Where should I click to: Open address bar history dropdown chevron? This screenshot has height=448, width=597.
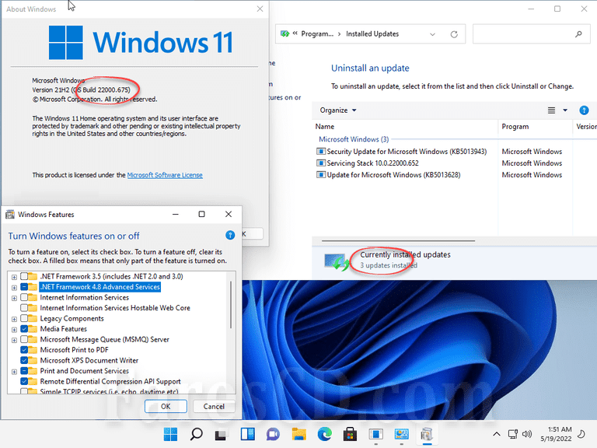(432, 34)
